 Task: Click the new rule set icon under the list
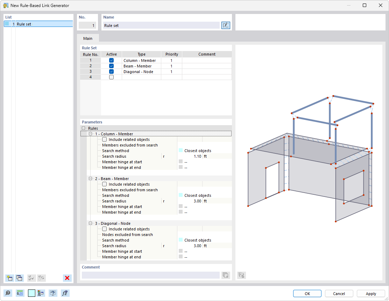coord(9,278)
